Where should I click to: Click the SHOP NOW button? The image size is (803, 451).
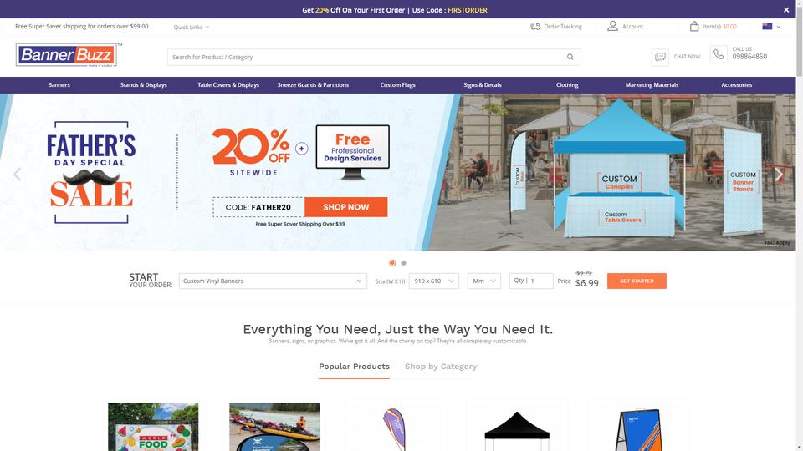345,207
